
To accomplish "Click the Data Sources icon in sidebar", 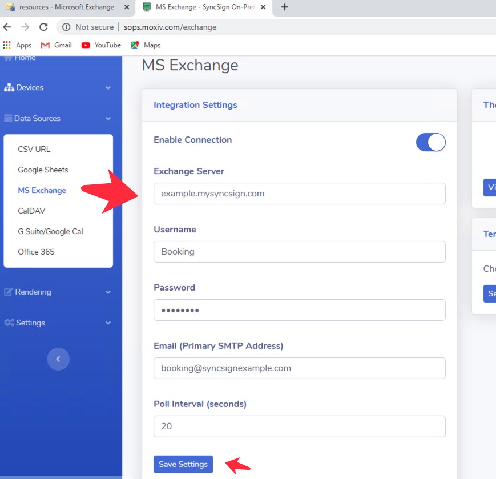I will 8,118.
